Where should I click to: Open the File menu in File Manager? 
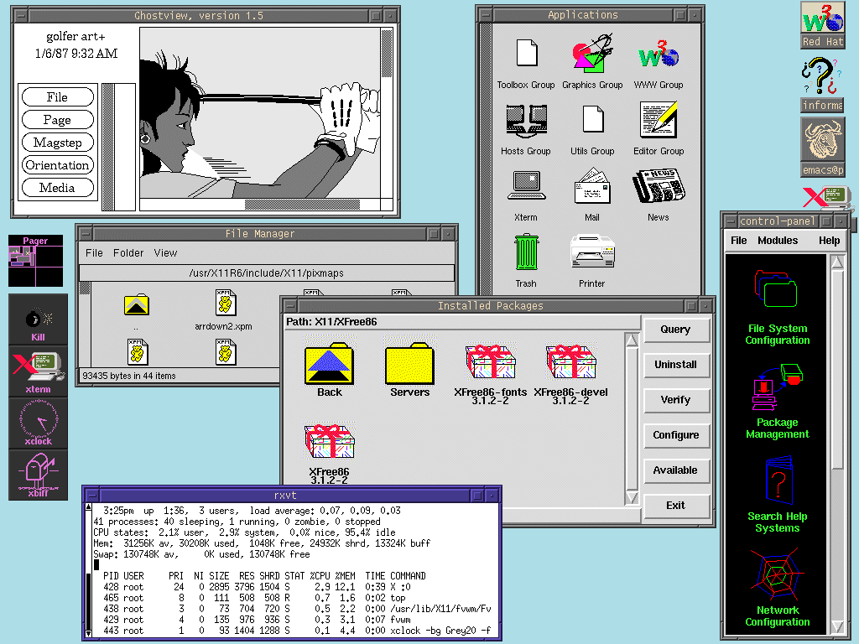click(x=94, y=253)
